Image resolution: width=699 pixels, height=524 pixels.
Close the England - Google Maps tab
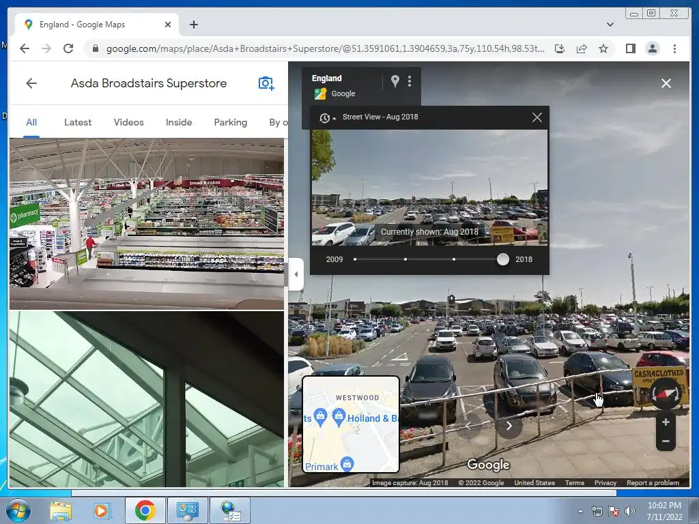point(168,25)
